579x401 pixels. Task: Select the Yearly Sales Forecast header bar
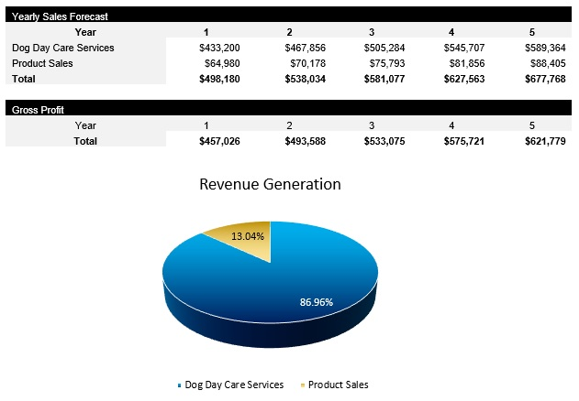(289, 16)
